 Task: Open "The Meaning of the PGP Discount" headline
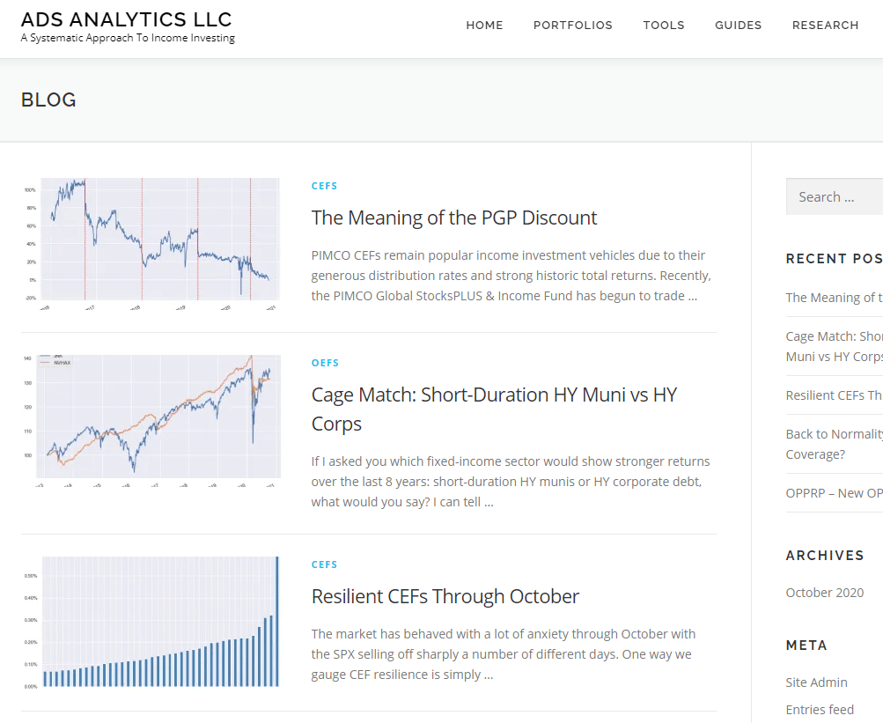454,218
